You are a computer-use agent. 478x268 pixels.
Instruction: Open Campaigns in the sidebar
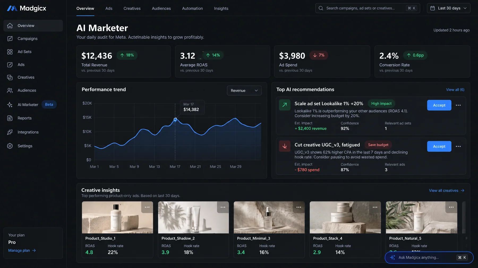coord(33,39)
